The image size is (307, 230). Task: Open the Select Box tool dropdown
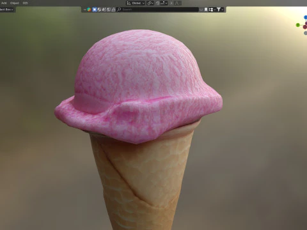[x=7, y=10]
